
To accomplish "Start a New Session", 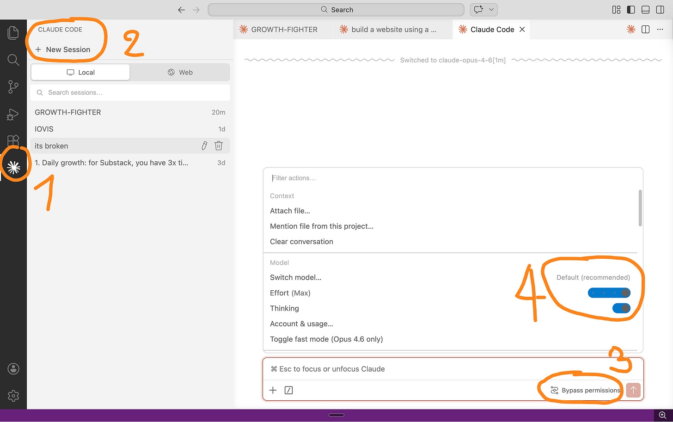I will click(x=63, y=49).
